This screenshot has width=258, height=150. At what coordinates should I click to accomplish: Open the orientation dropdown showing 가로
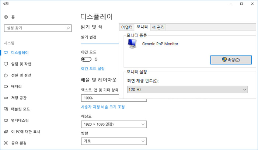click(114, 141)
